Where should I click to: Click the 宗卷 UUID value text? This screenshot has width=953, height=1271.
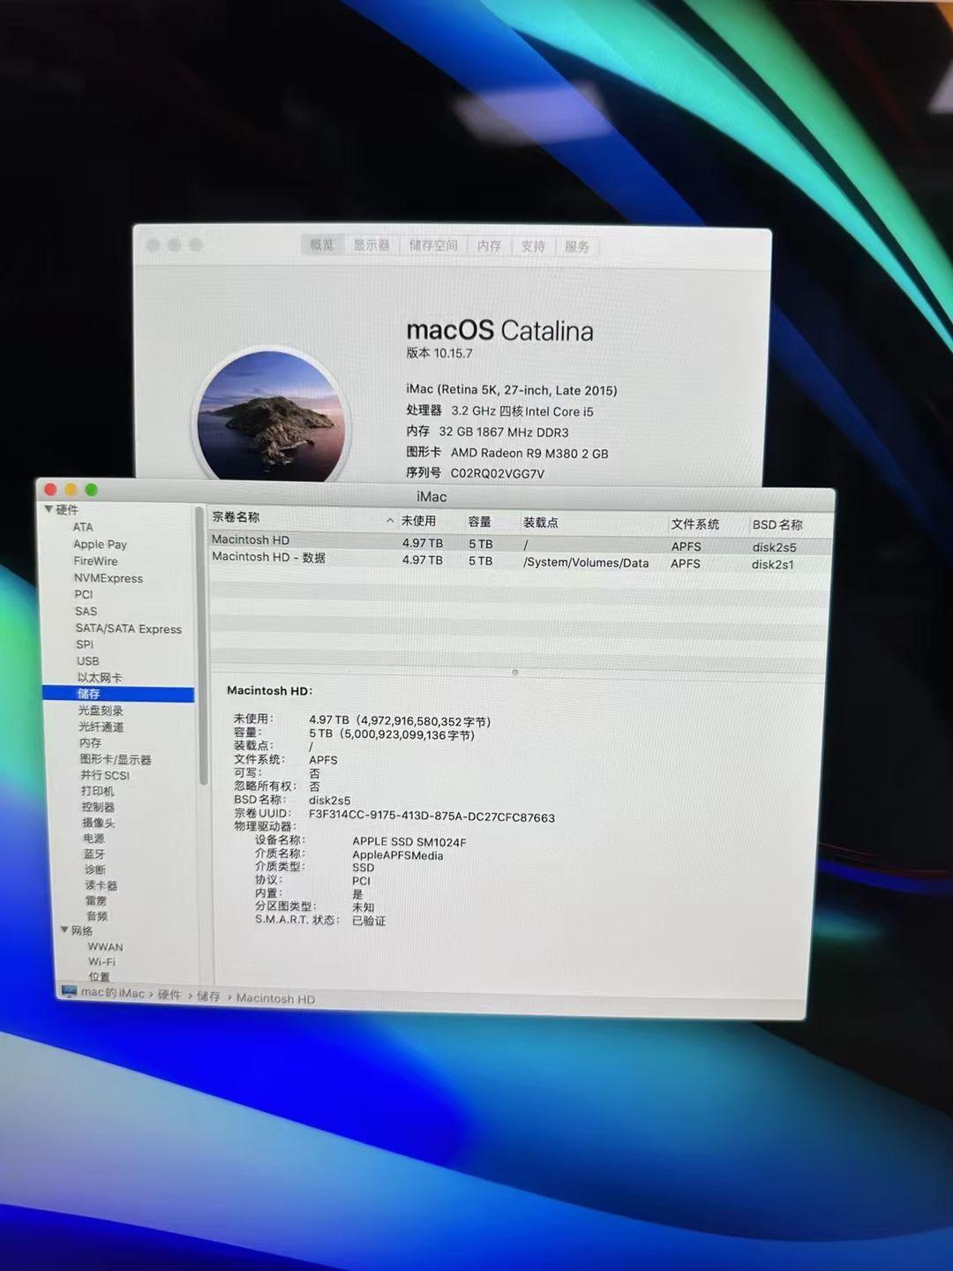point(431,817)
